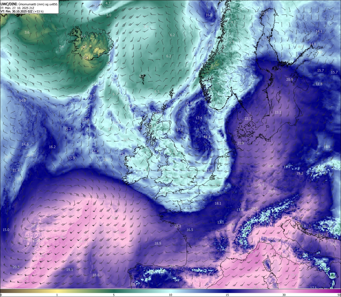Click the '3.6' value west of Iceland
Image resolution: width=341 pixels, height=297 pixels.
pos(27,32)
